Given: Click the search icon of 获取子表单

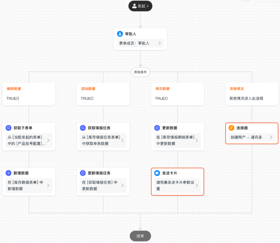Looking at the screenshot, I should pyautogui.click(x=8, y=128).
